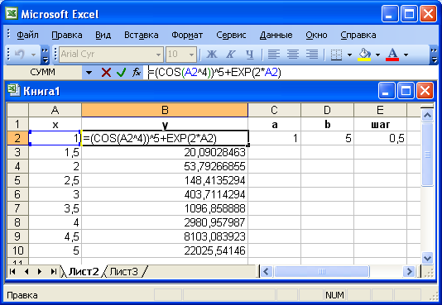Apply yellow fill color bucket
The width and height of the screenshot is (442, 305).
364,55
